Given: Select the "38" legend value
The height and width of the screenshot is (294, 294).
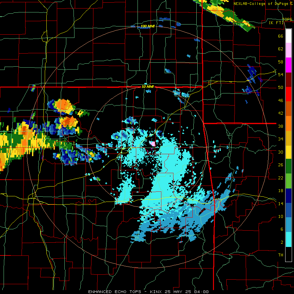Looking at the screenshot, I should pyautogui.click(x=281, y=126).
